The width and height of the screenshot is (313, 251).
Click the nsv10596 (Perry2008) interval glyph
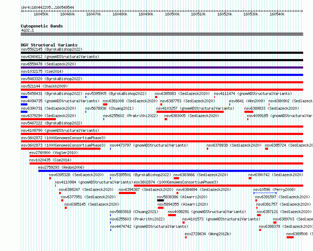pos(265,193)
